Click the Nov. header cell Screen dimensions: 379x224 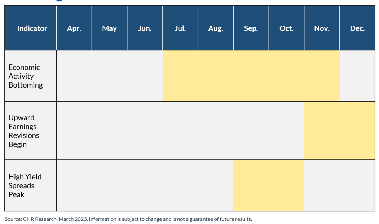point(322,28)
